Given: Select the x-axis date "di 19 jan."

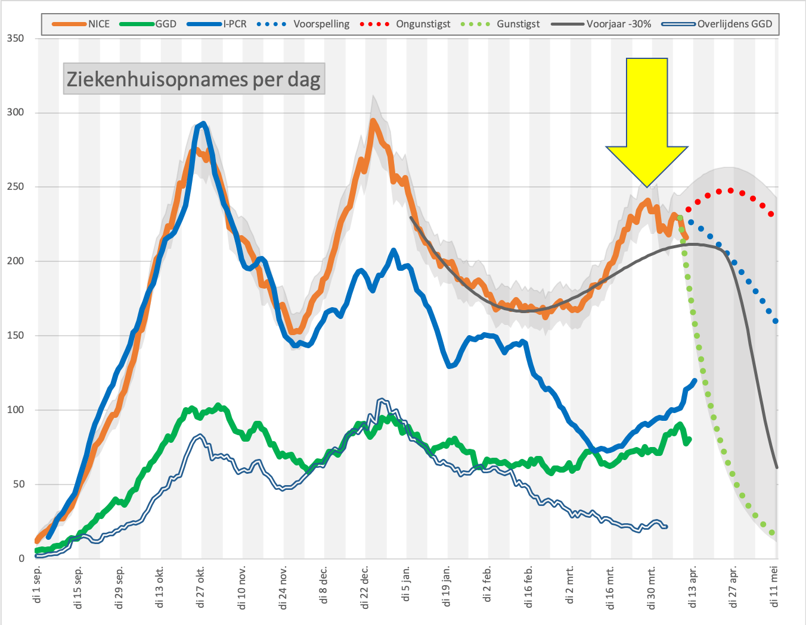Looking at the screenshot, I should point(447,586).
